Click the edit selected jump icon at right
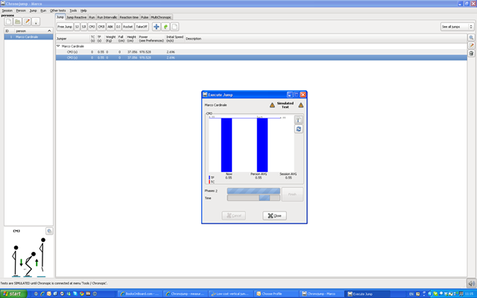This screenshot has width=477, height=298. (x=471, y=45)
